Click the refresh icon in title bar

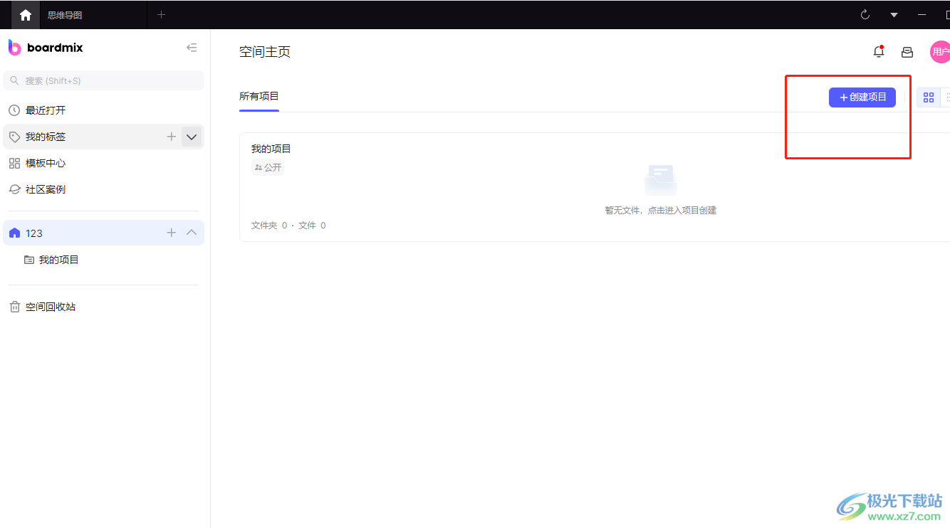pyautogui.click(x=865, y=15)
